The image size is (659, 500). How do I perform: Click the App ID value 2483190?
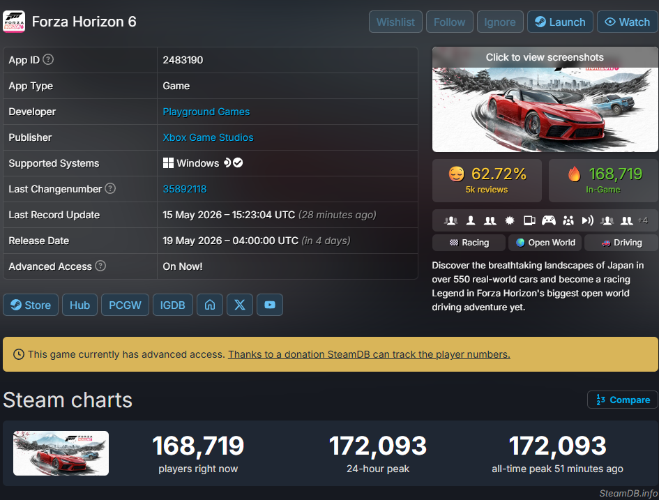(183, 60)
